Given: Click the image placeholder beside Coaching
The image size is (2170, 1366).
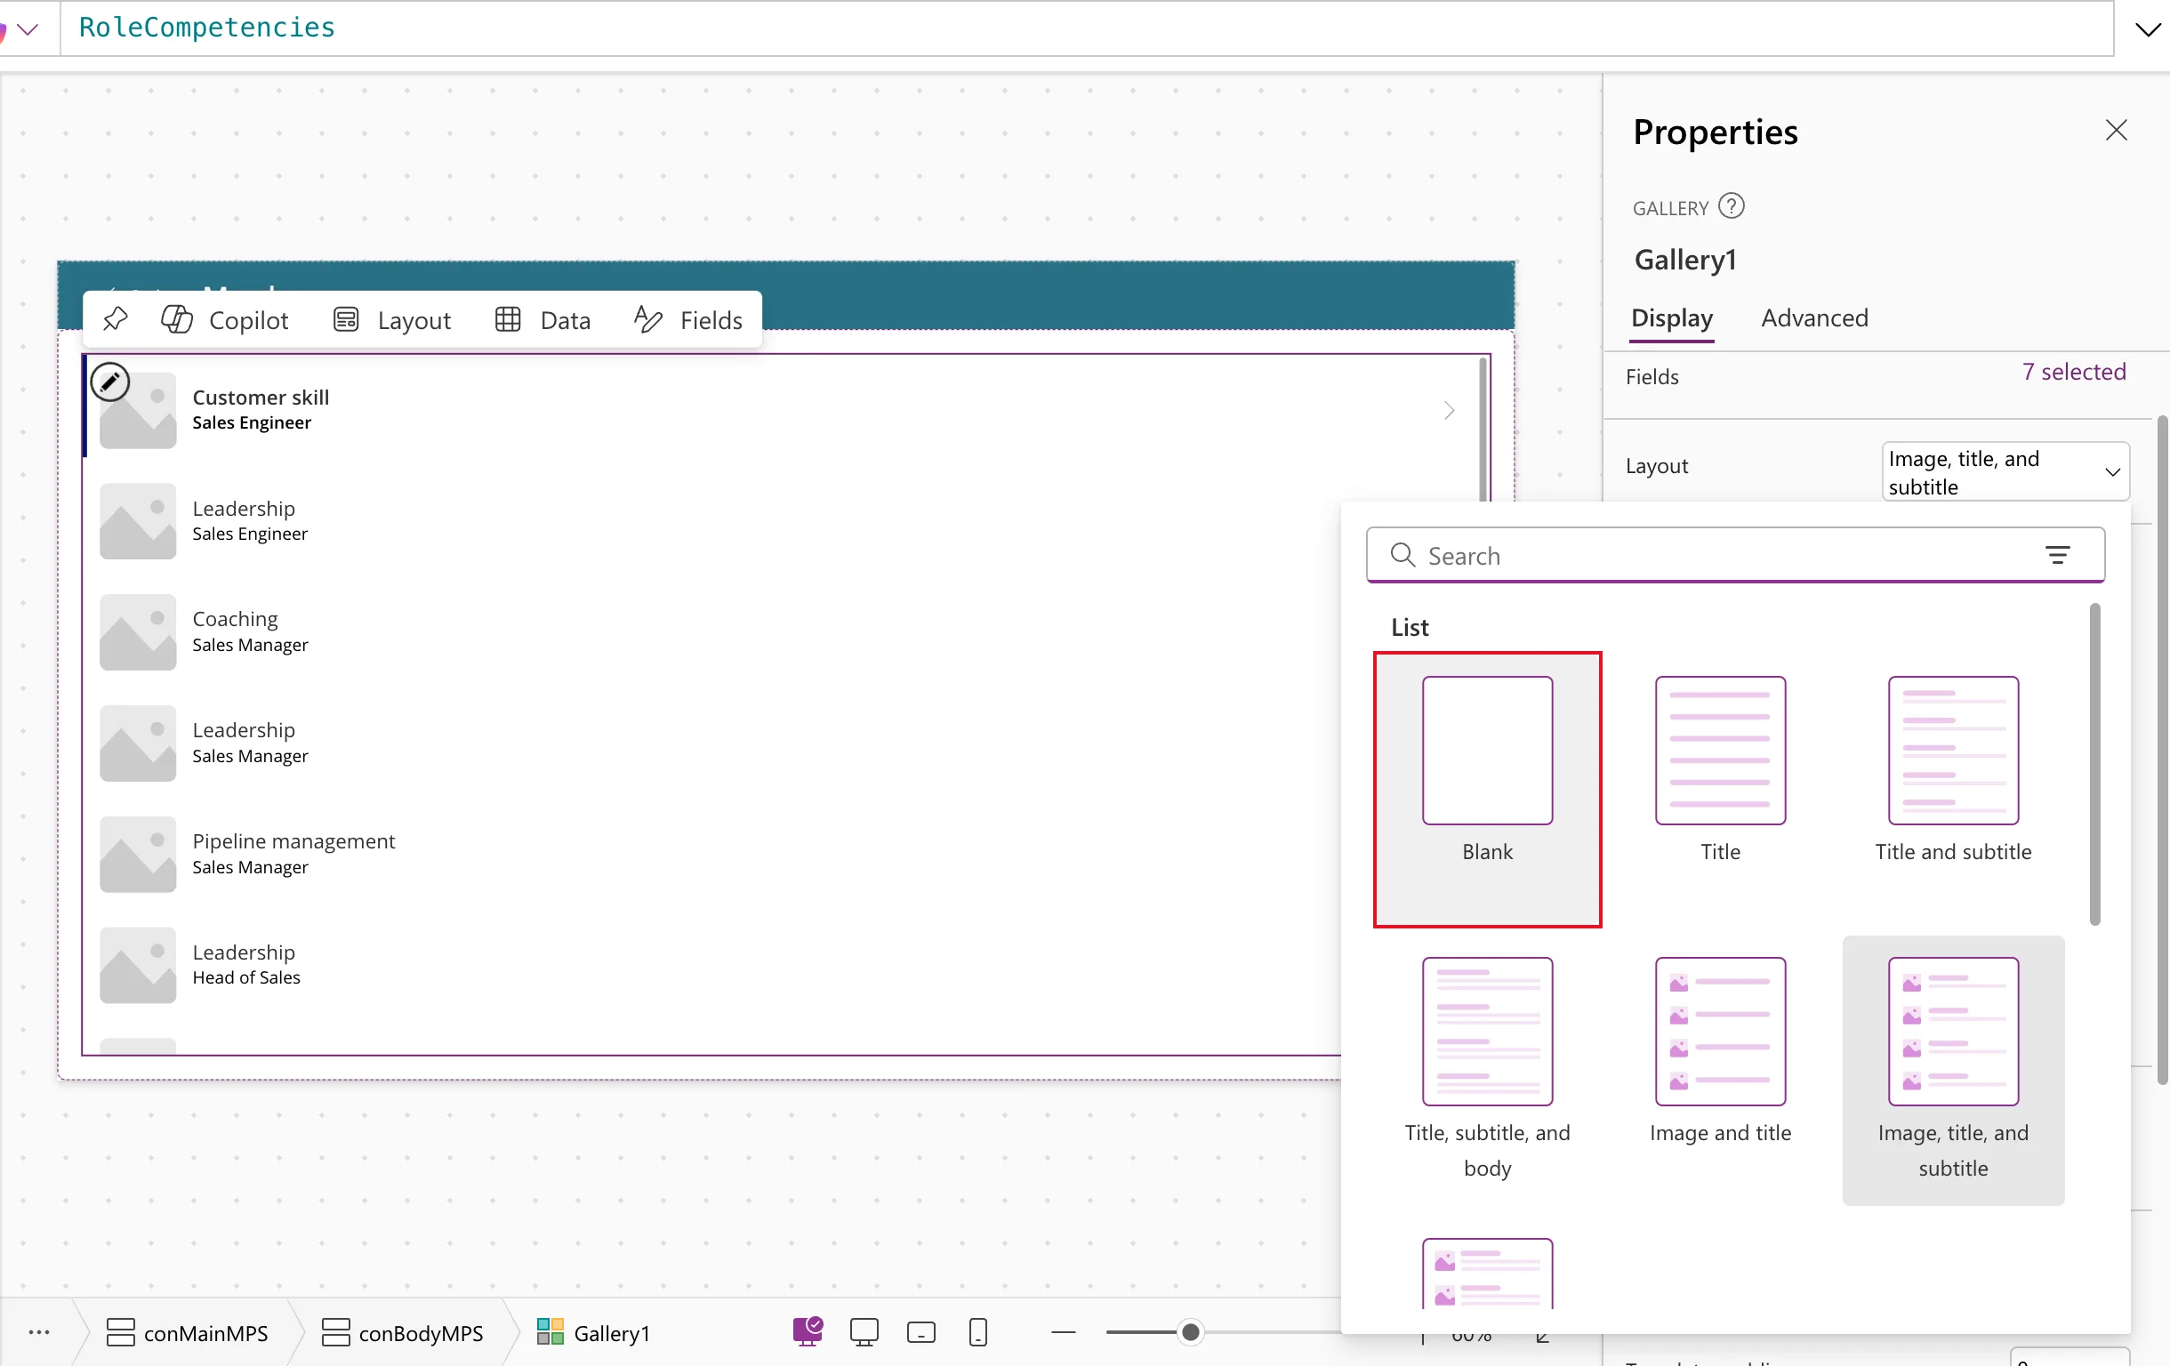Looking at the screenshot, I should tap(138, 632).
